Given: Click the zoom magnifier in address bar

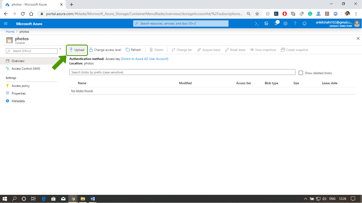Looking at the screenshot, I should [x=248, y=14].
